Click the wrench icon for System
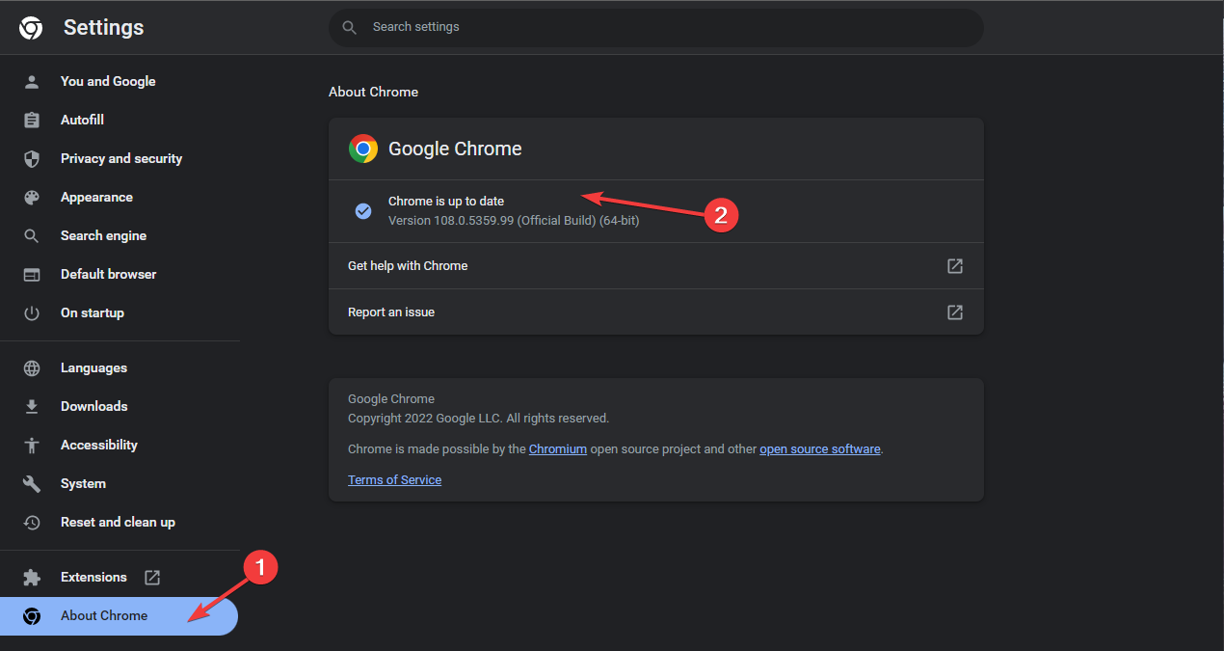1224x651 pixels. (32, 483)
